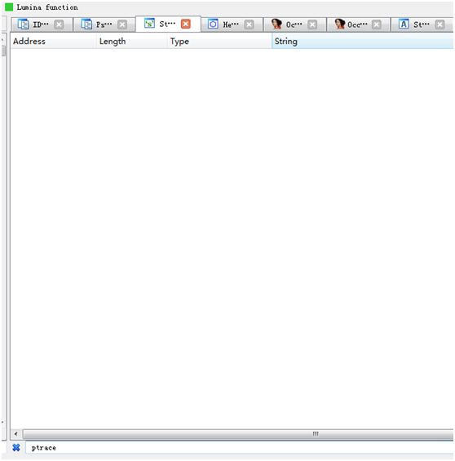Close the He... tab
The image size is (455, 461).
pyautogui.click(x=249, y=24)
